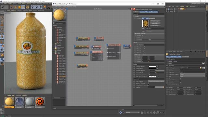This screenshot has height=117, width=208.
Task: Click the Locate Image button
Action: [x=155, y=26]
